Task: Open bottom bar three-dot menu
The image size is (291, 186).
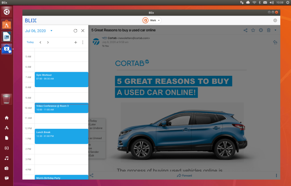Action: 276,175
